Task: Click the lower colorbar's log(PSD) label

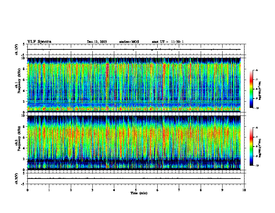Action: (260, 148)
